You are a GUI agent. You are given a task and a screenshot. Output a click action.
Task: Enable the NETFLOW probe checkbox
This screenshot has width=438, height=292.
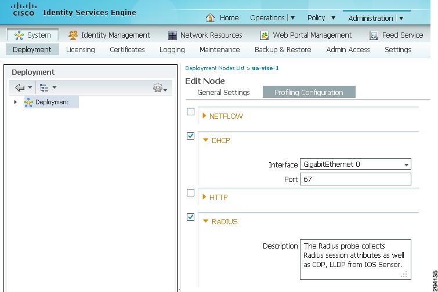coord(190,112)
